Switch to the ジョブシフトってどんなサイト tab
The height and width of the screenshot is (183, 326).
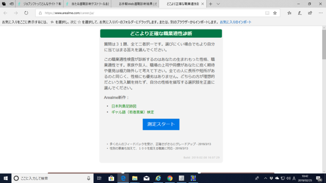click(40, 4)
